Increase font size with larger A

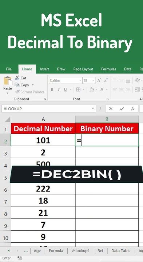[99, 80]
